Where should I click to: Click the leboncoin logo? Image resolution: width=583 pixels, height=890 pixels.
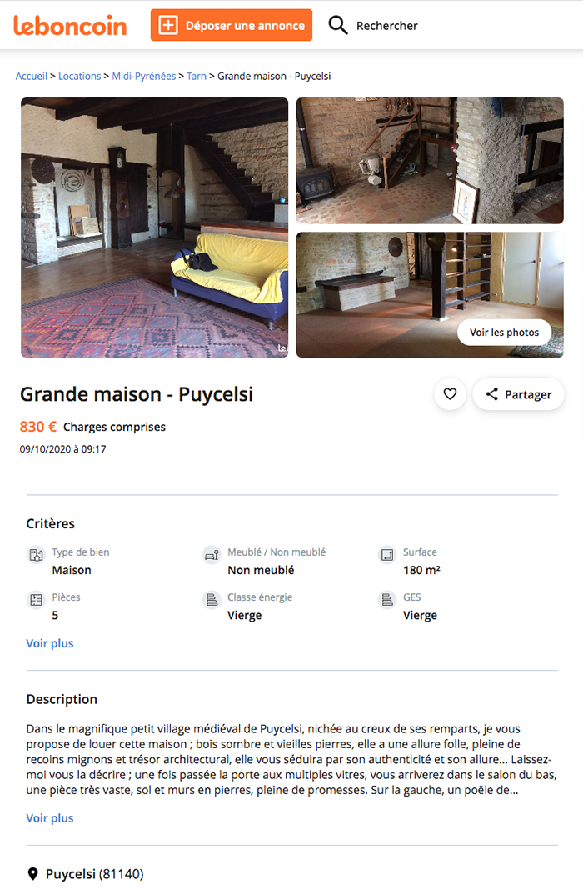70,26
